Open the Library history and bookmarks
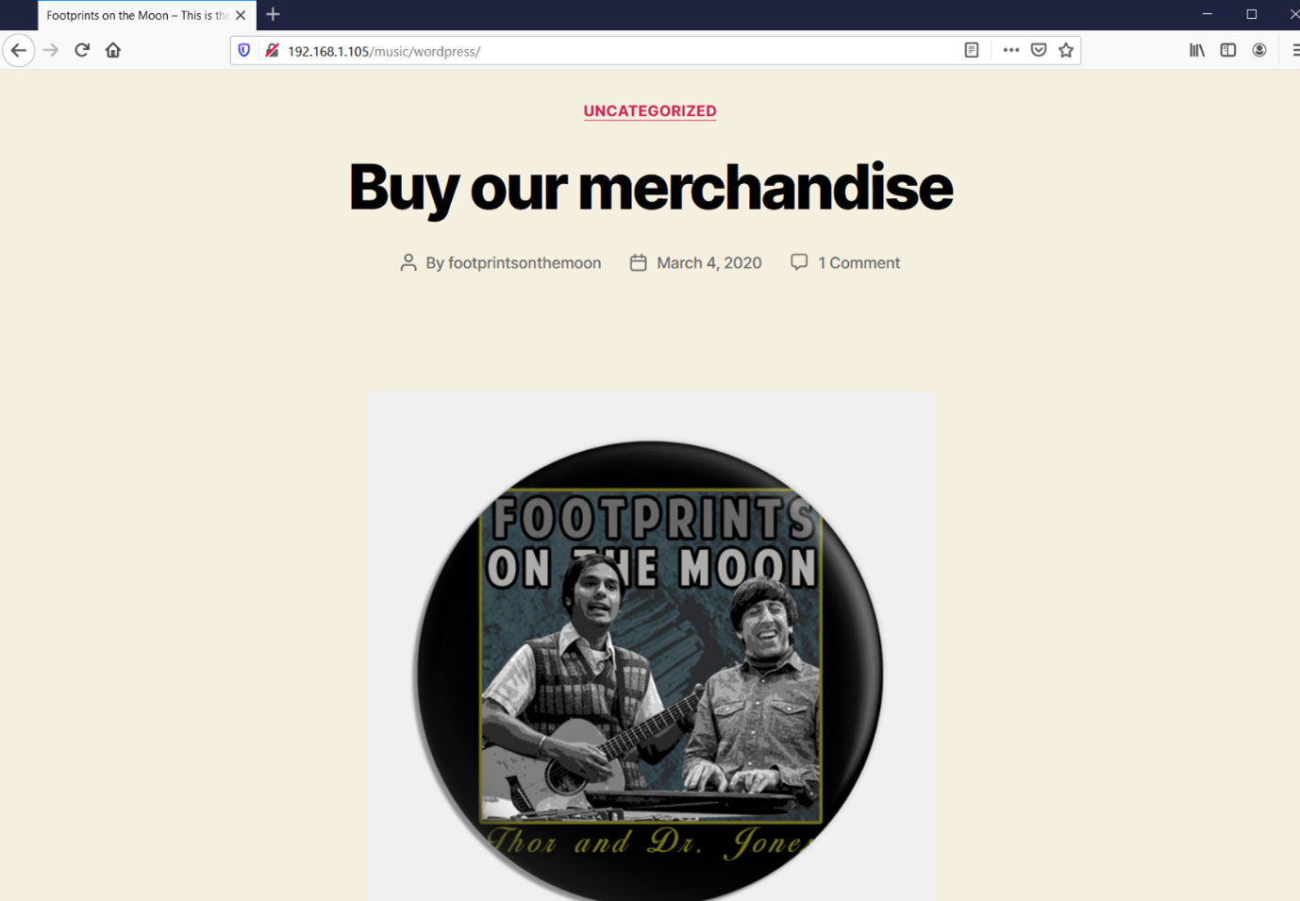The image size is (1300, 901). pos(1197,51)
